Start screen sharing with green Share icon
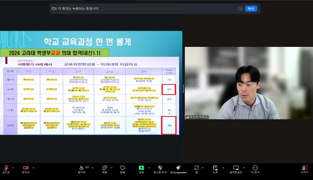313x180 pixels. 141,168
